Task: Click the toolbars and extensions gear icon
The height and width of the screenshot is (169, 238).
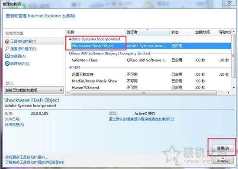Action: pos(7,41)
